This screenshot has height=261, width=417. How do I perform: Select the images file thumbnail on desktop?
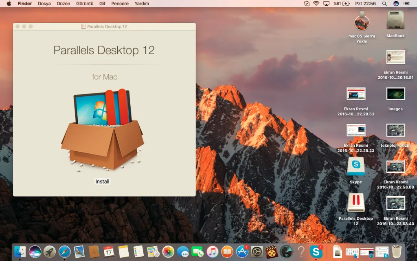(395, 94)
